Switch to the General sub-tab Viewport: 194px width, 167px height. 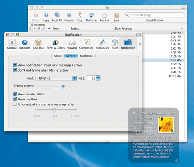tap(71, 56)
